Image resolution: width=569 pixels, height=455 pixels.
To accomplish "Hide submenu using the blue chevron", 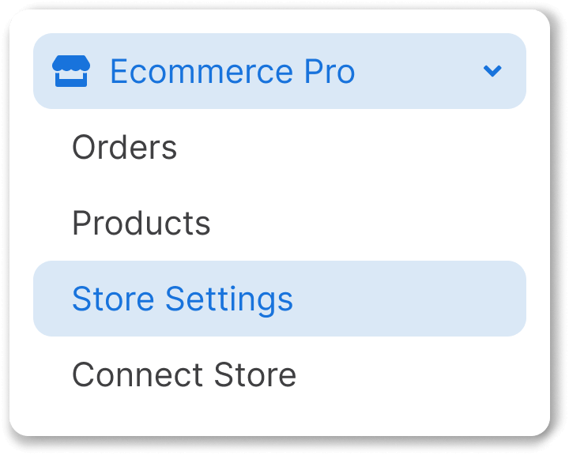I will [492, 71].
